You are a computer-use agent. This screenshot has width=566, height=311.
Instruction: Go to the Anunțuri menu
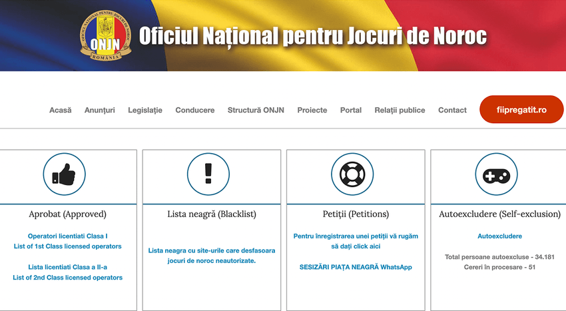click(x=100, y=110)
